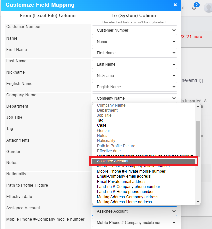
Task: Open the English Name mapping dropdown
Action: tap(134, 87)
